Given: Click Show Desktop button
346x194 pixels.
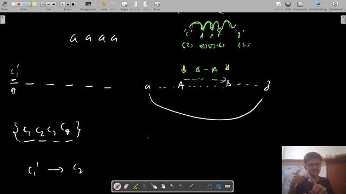Looking at the screenshot, I should [318, 5].
